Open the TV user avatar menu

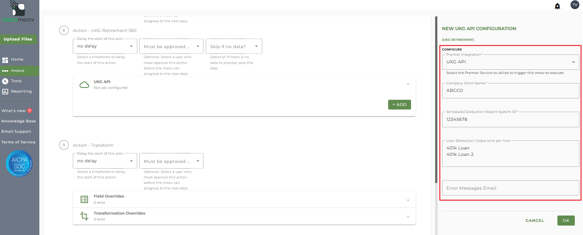pos(575,5)
